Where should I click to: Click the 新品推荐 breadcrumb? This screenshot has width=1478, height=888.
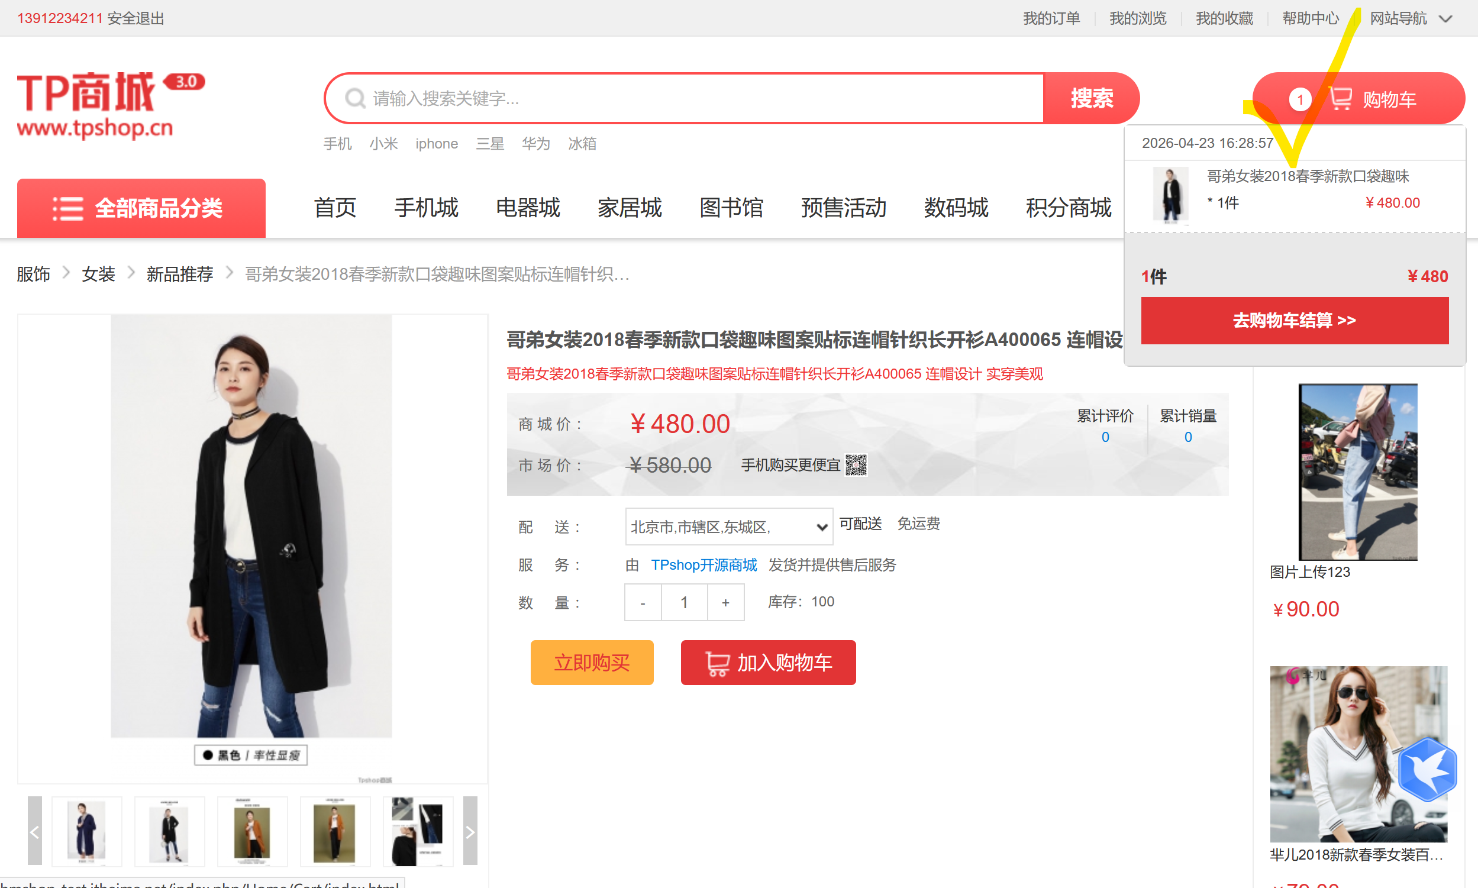[180, 274]
